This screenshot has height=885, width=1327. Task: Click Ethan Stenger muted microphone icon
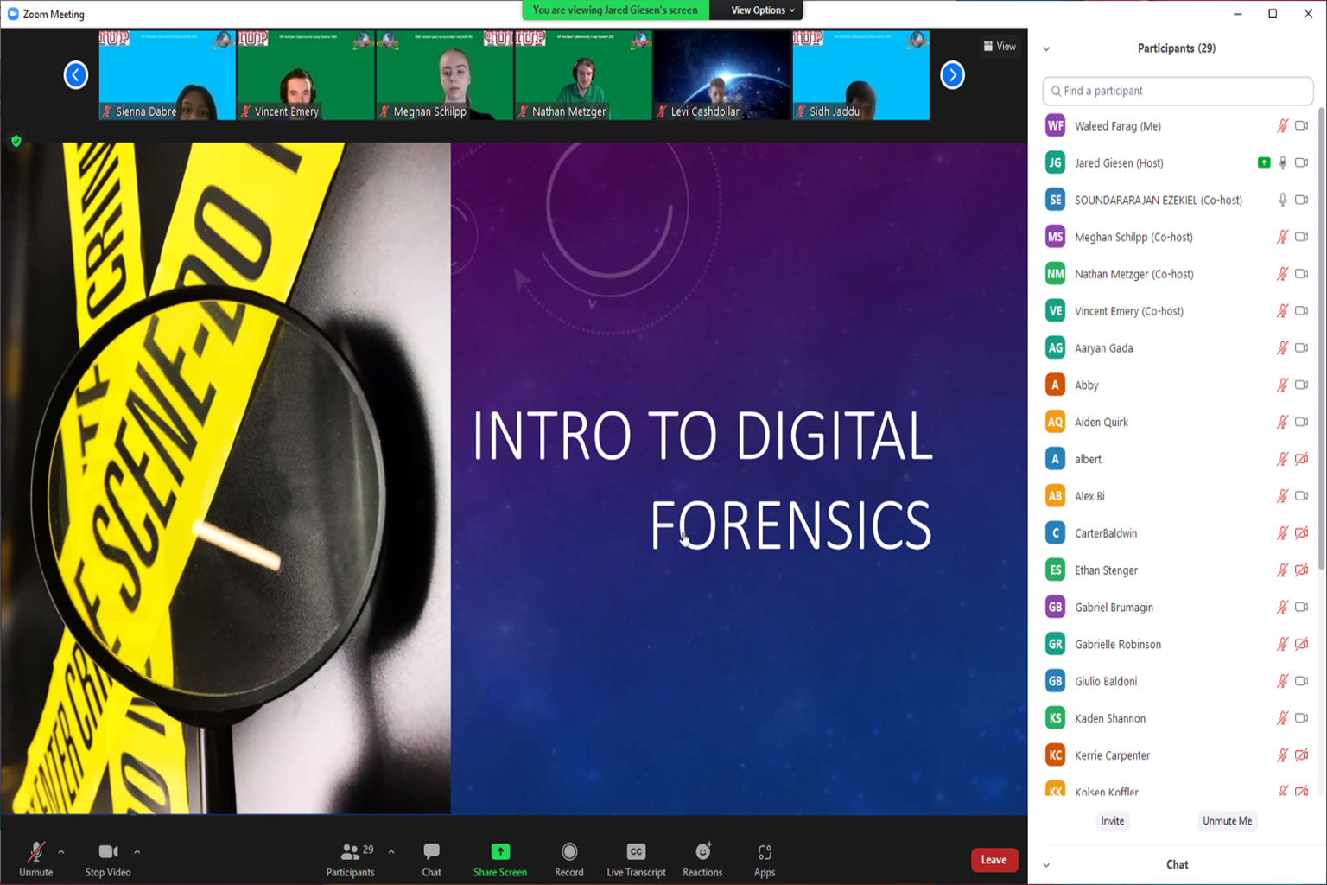click(x=1283, y=570)
